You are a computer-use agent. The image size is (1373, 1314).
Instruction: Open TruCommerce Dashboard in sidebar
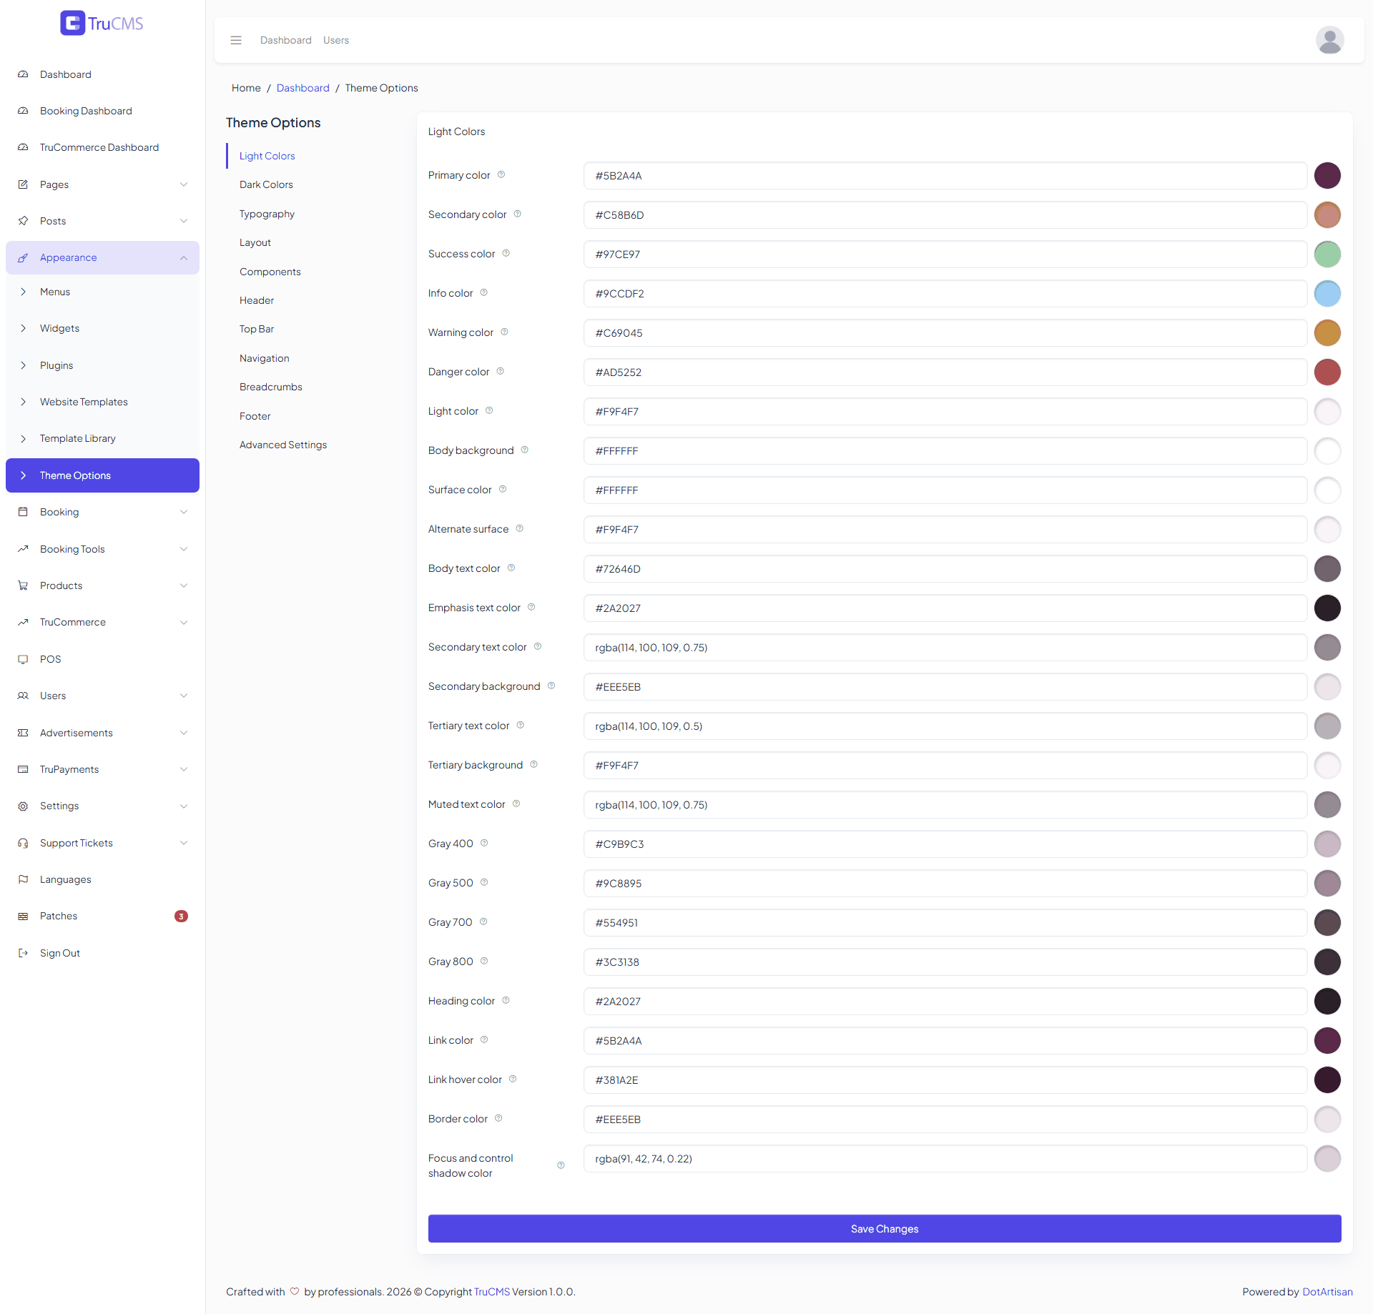point(102,147)
